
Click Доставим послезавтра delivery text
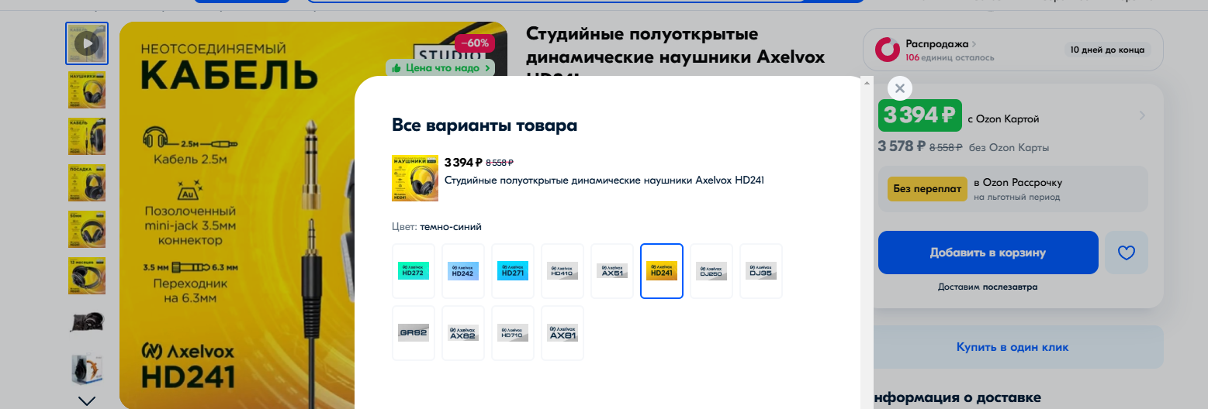988,287
